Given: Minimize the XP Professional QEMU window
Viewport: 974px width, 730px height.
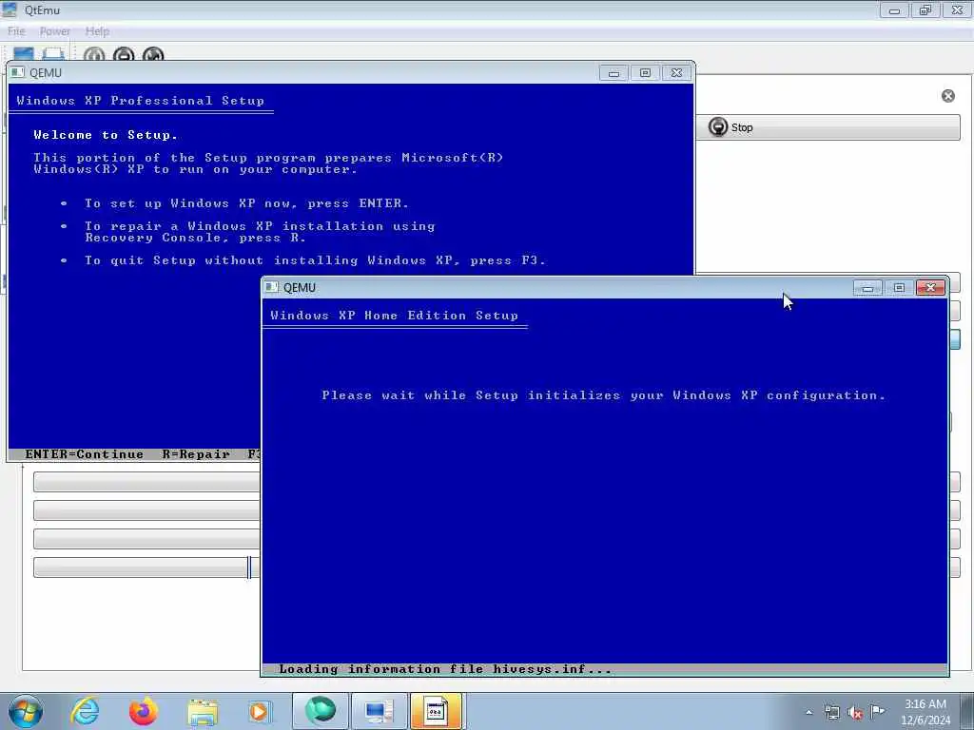Looking at the screenshot, I should pos(614,72).
